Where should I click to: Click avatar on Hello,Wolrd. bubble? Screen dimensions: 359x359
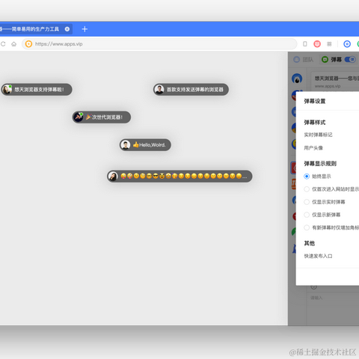[126, 145]
